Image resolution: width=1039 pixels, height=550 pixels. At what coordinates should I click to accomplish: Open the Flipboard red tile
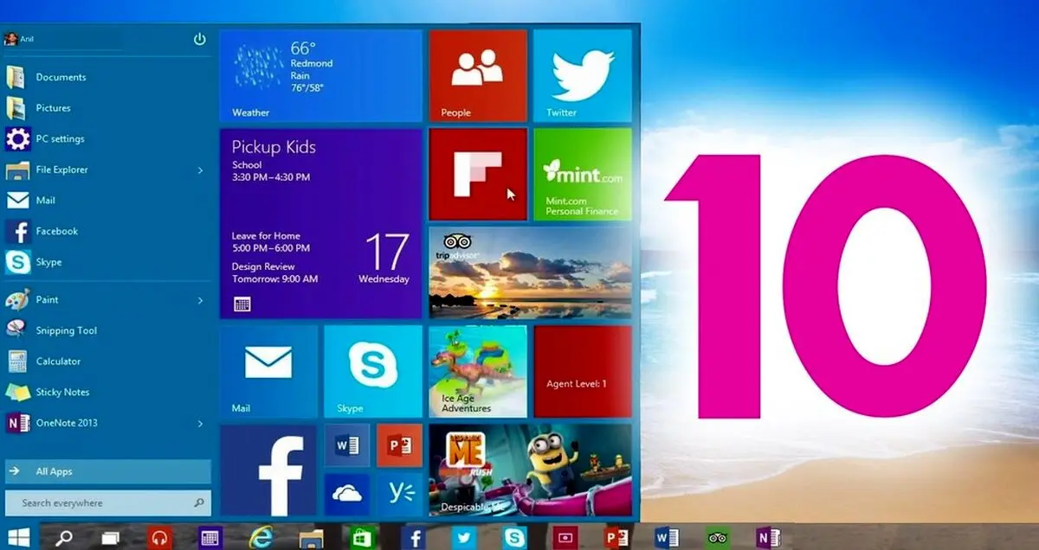[x=478, y=175]
